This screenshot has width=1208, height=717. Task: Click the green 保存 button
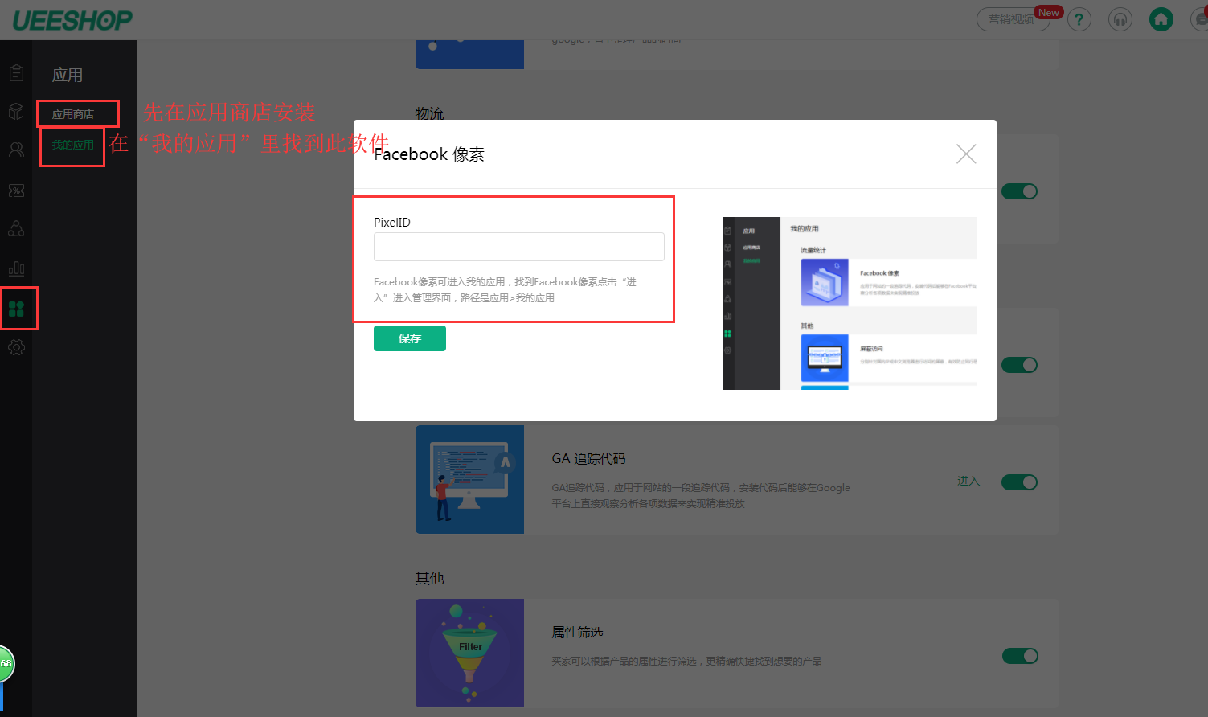pyautogui.click(x=410, y=338)
